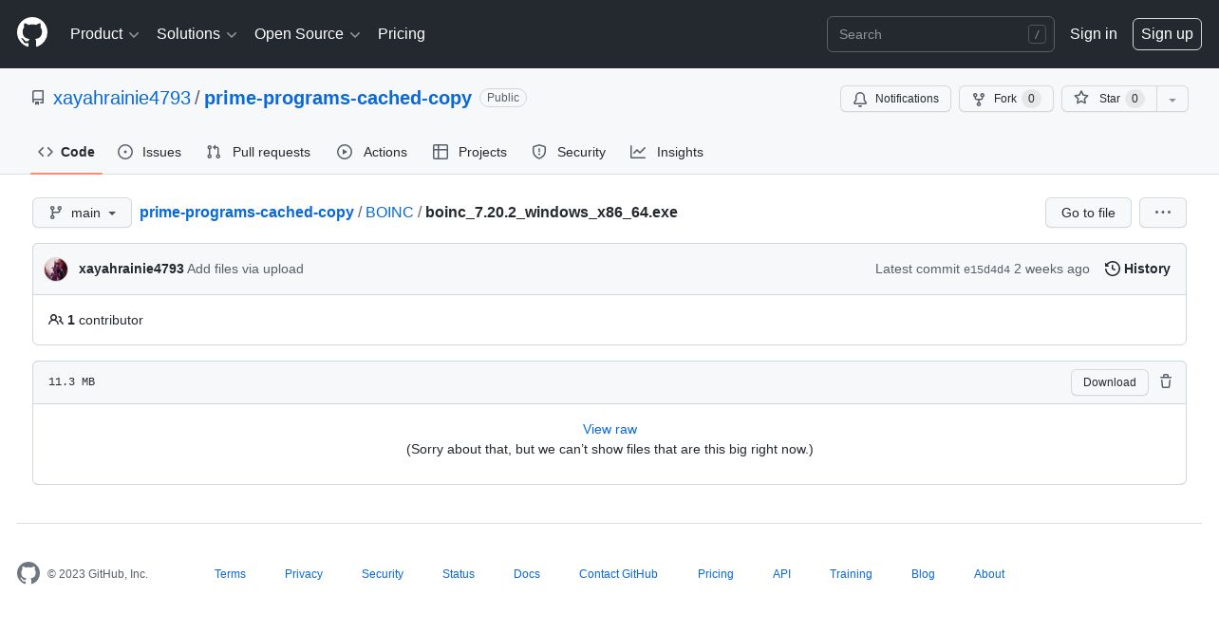
Task: Open Status in footer
Action: pos(459,574)
